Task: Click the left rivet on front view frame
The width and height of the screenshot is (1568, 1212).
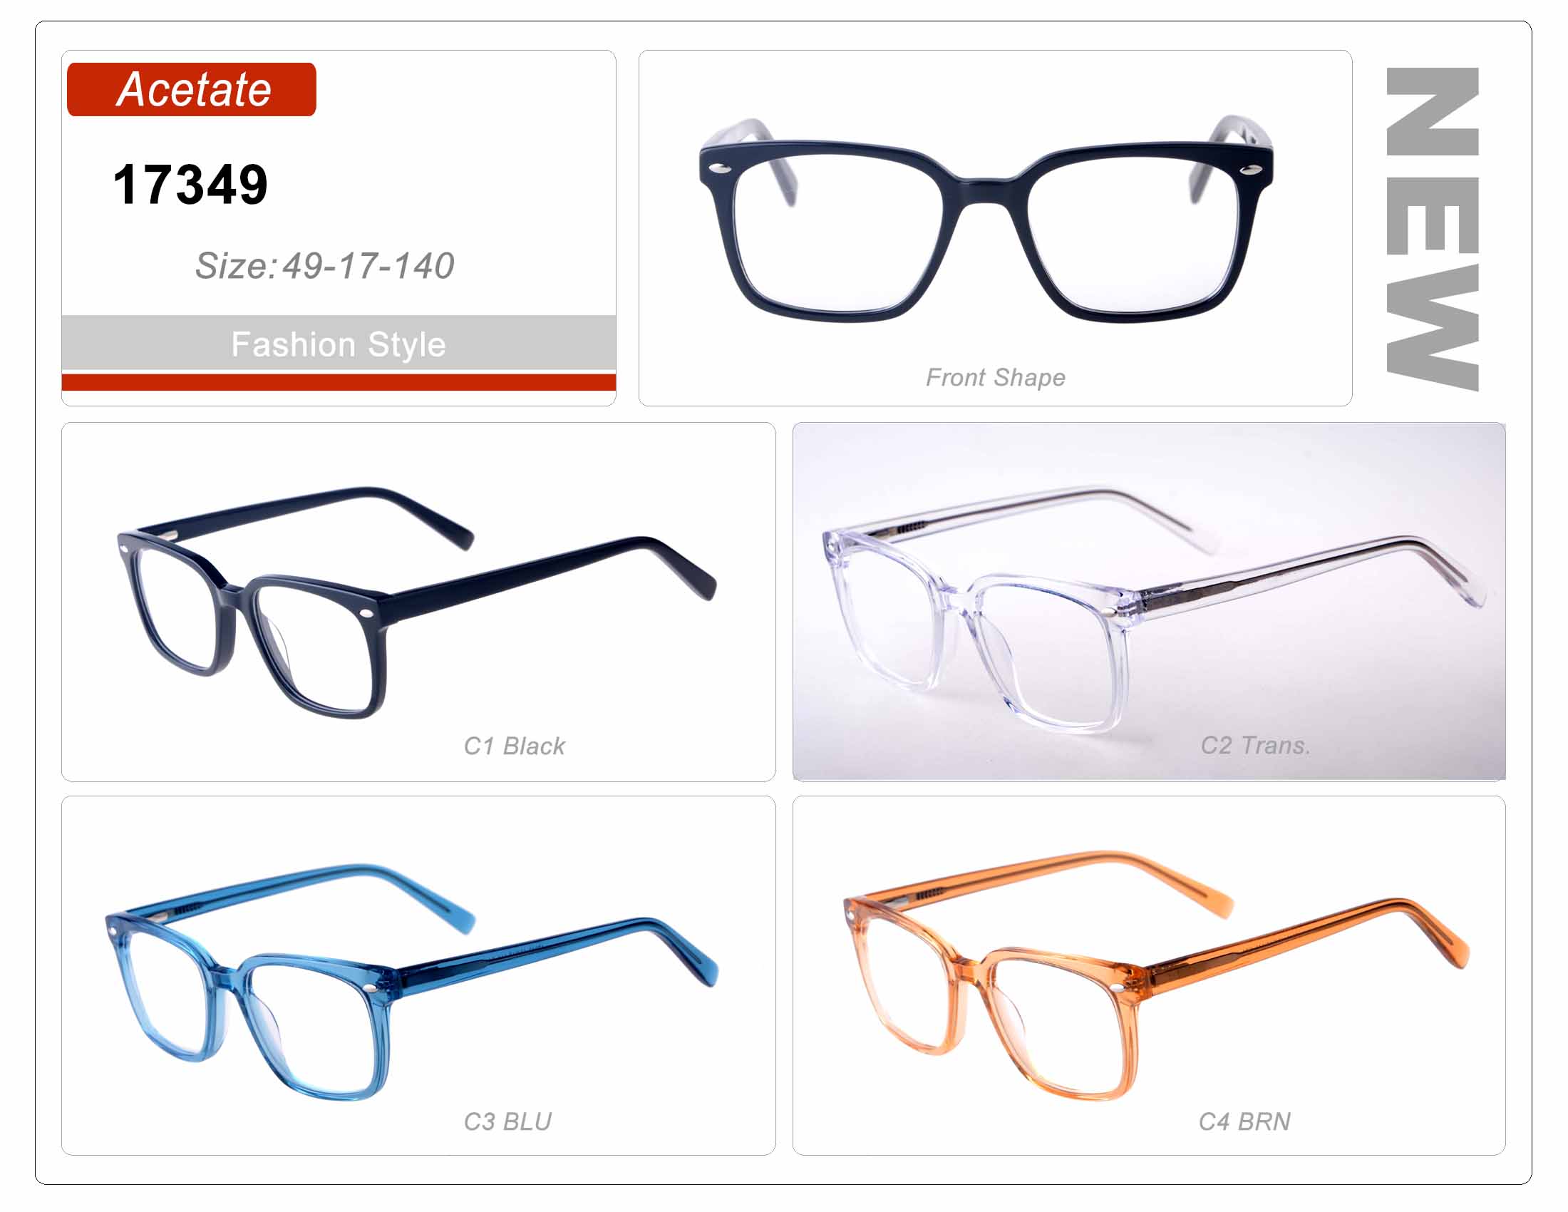Action: (718, 170)
